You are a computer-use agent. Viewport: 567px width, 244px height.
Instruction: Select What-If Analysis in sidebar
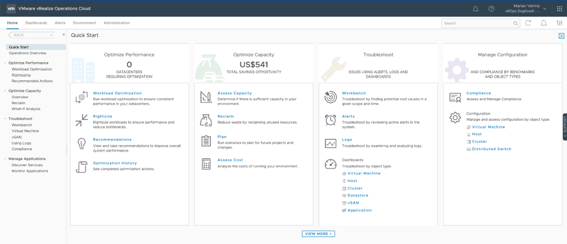(26, 109)
